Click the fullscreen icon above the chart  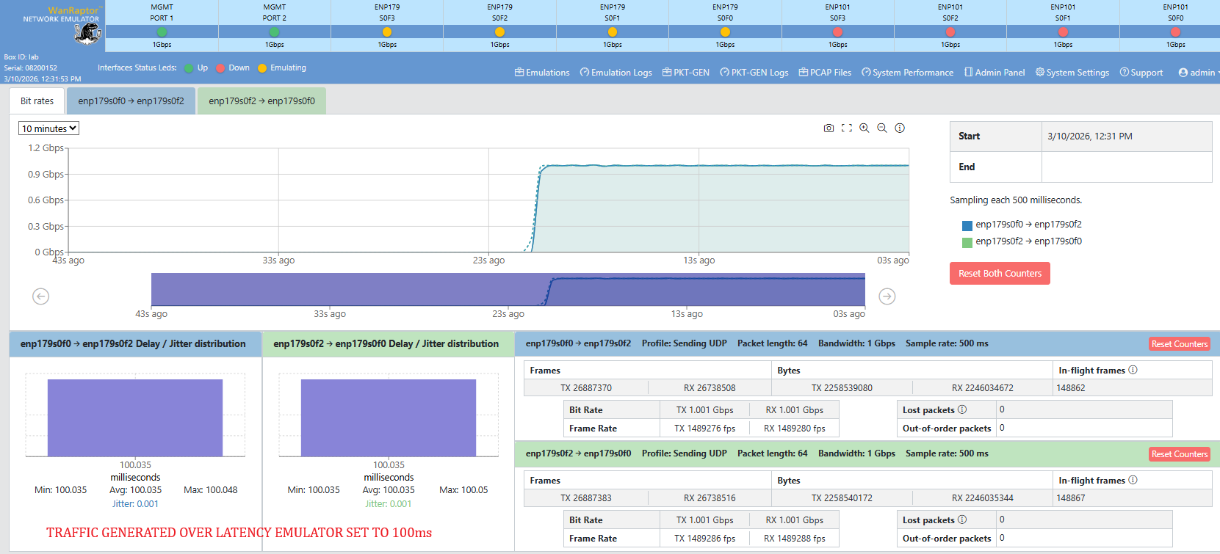(x=846, y=128)
